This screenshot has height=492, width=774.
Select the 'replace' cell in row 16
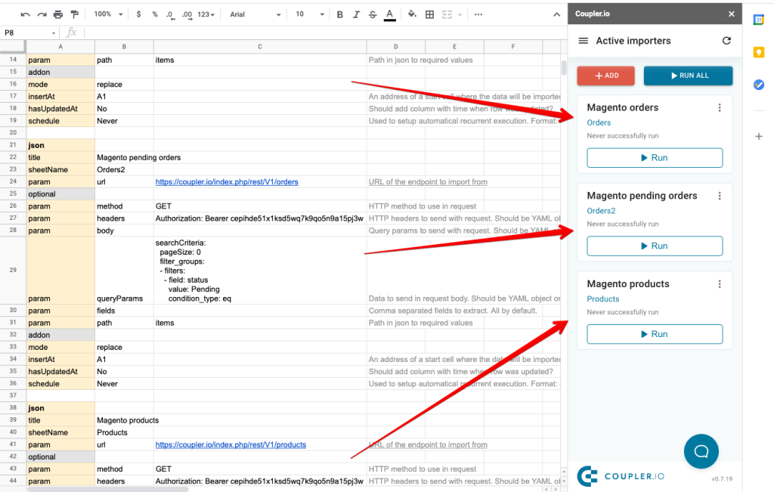pyautogui.click(x=125, y=85)
